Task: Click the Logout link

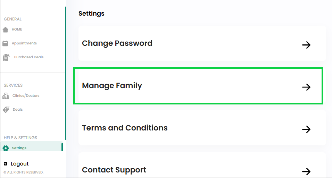Action: 19,164
